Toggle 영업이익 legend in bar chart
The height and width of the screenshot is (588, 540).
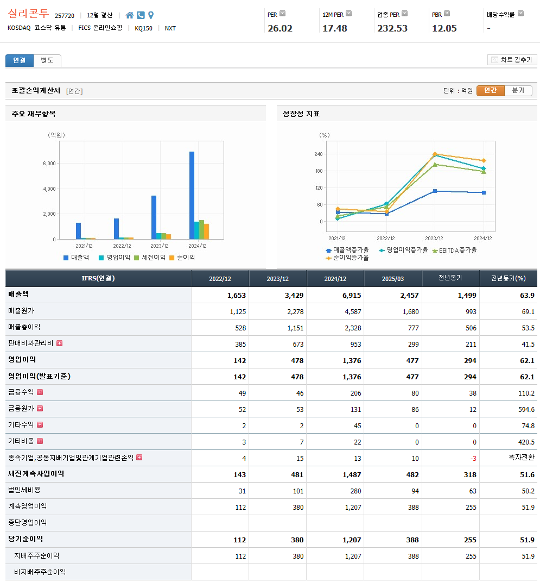tap(114, 258)
